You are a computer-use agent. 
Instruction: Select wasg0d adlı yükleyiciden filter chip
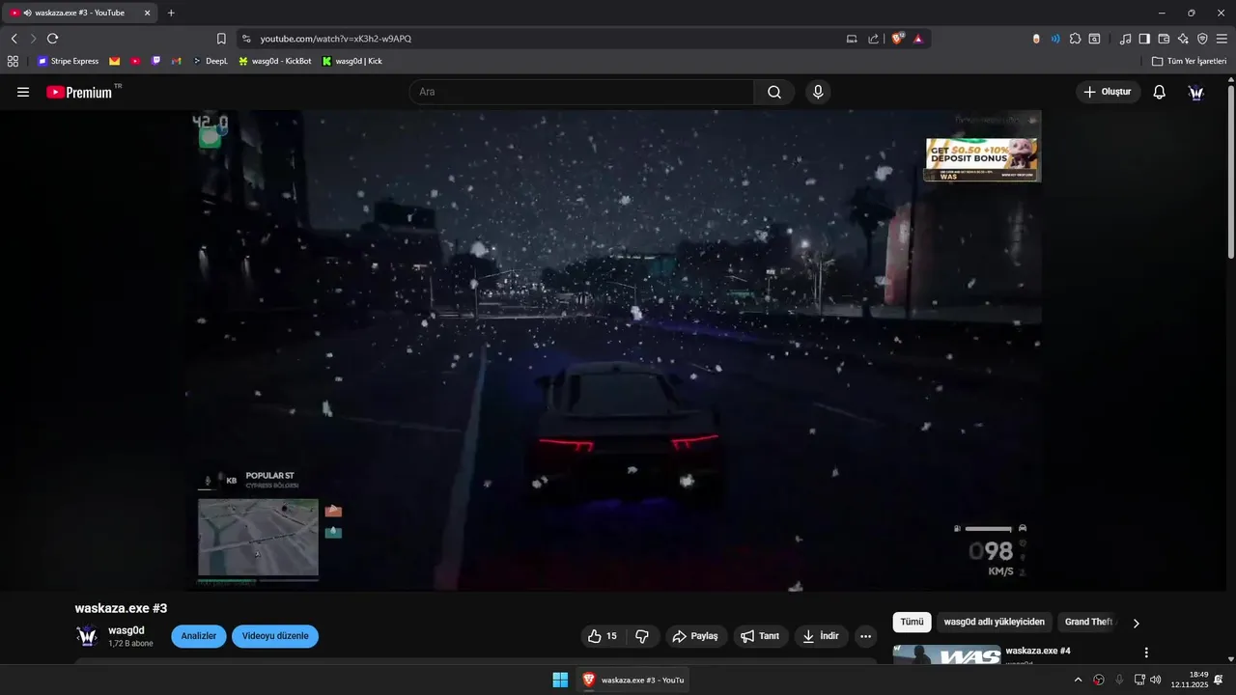pos(995,623)
